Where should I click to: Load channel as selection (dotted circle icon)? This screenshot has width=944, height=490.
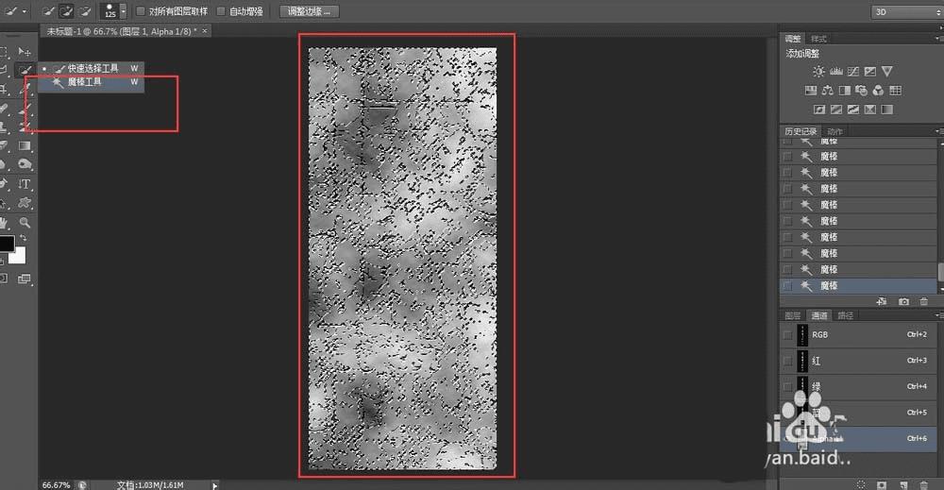pos(862,484)
